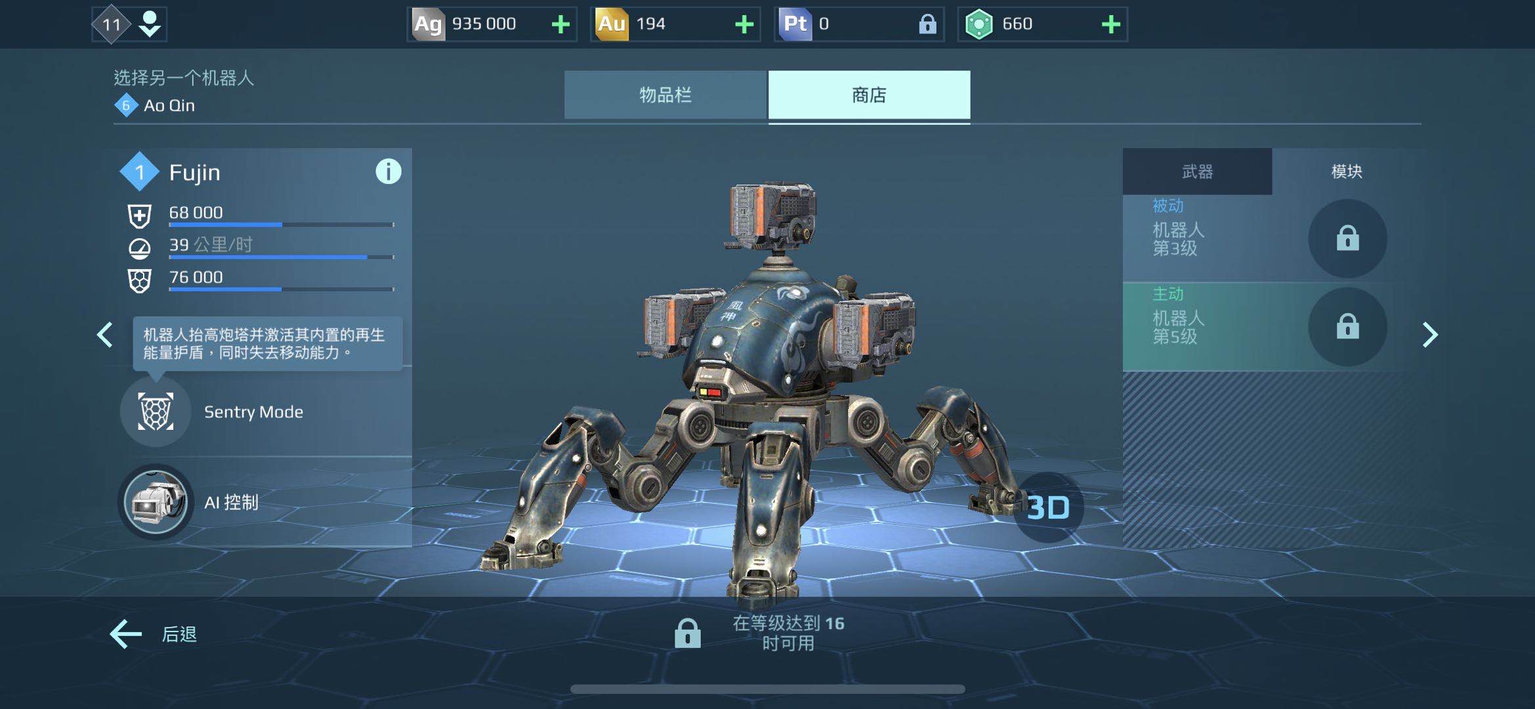Switch to the 武器 weapons tab
The width and height of the screenshot is (1535, 709).
point(1197,171)
